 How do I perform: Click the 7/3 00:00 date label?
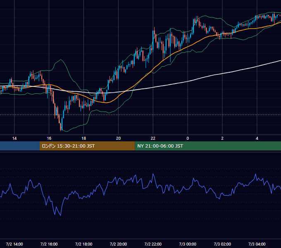click(188, 244)
